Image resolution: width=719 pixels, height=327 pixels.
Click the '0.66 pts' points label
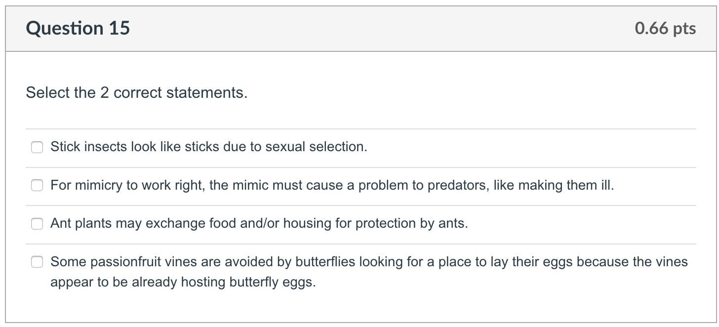click(x=665, y=29)
